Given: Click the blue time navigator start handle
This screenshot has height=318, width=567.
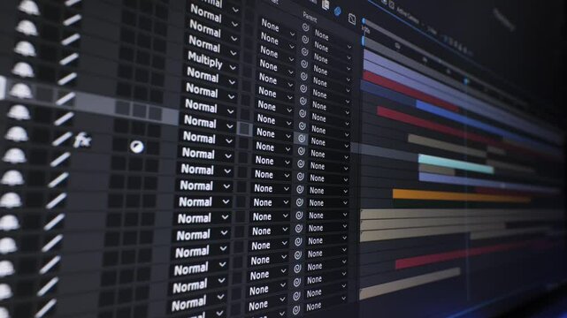Looking at the screenshot, I should pyautogui.click(x=364, y=21).
